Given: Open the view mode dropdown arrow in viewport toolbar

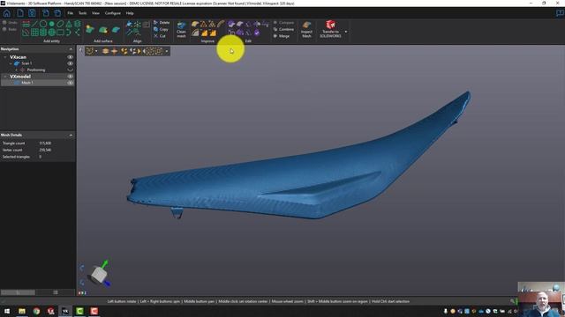Looking at the screenshot, I should pyautogui.click(x=96, y=51).
